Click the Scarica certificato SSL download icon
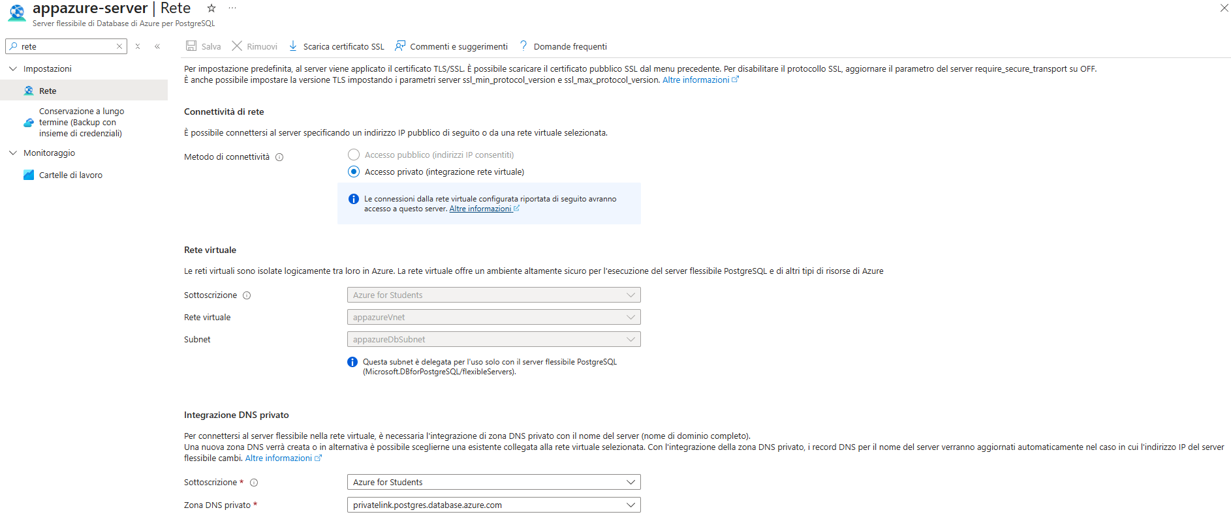This screenshot has width=1231, height=523. click(293, 46)
